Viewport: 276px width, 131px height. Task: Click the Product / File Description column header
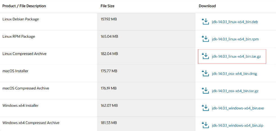click(x=24, y=6)
